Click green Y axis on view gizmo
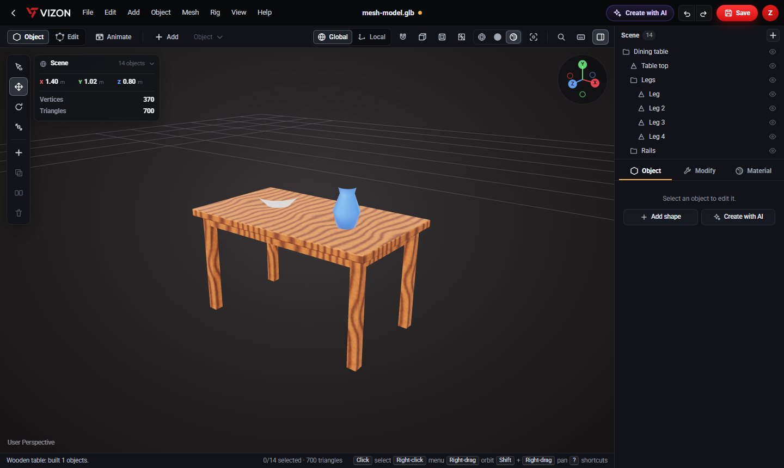 coord(583,64)
